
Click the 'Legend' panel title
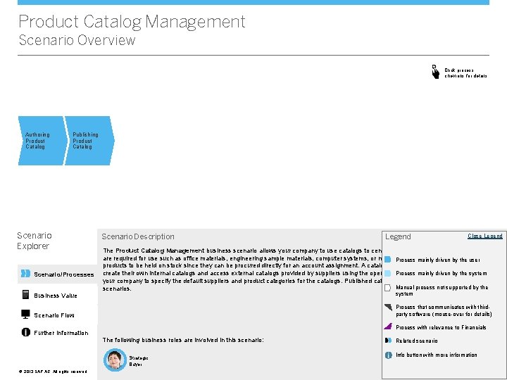[398, 236]
